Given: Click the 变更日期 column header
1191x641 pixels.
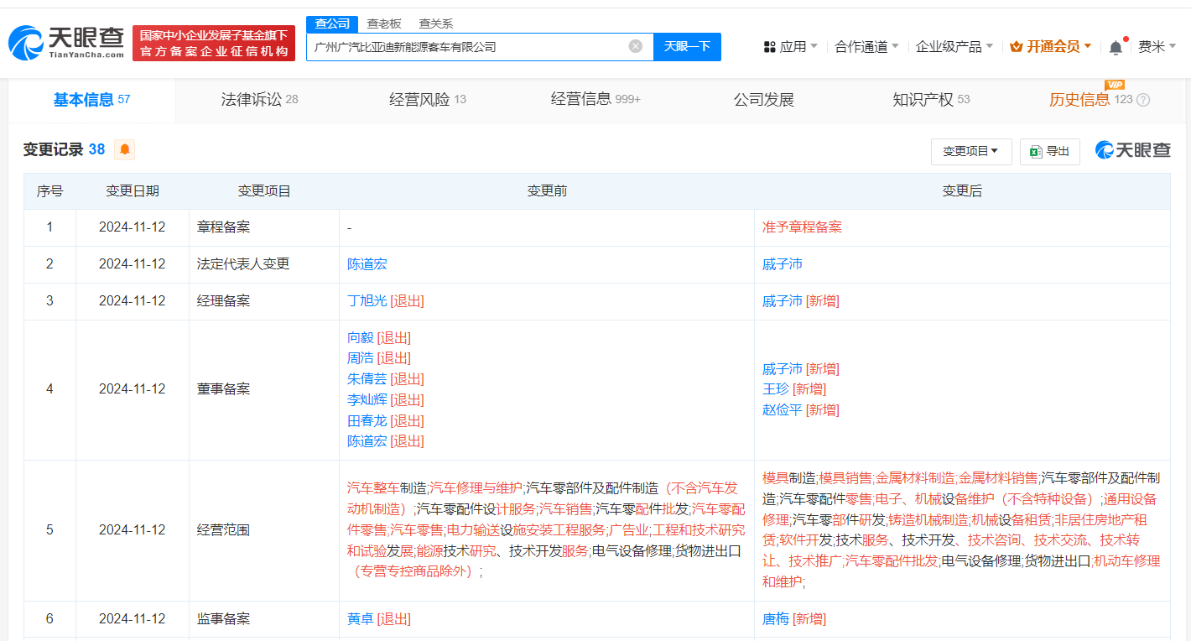Looking at the screenshot, I should [133, 191].
